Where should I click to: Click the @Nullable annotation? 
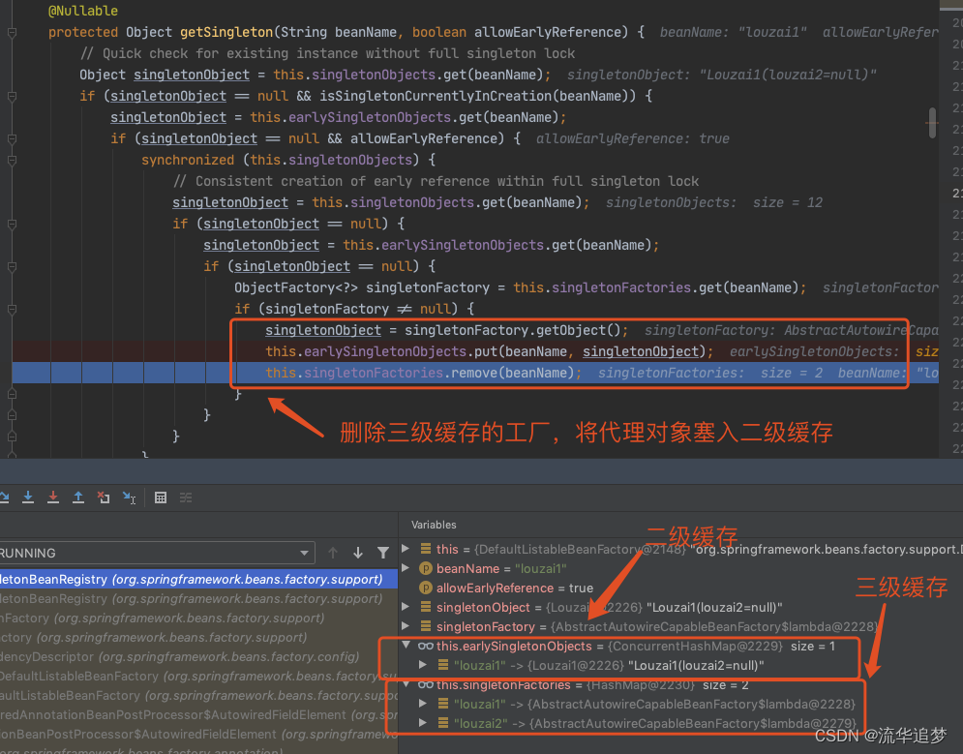tap(83, 11)
